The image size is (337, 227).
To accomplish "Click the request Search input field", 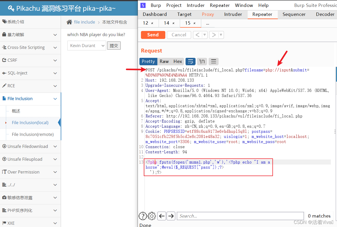I will point(240,216).
